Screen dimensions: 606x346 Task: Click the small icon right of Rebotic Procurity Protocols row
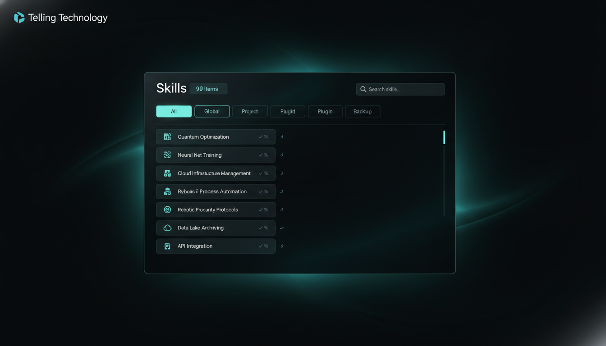[282, 209]
